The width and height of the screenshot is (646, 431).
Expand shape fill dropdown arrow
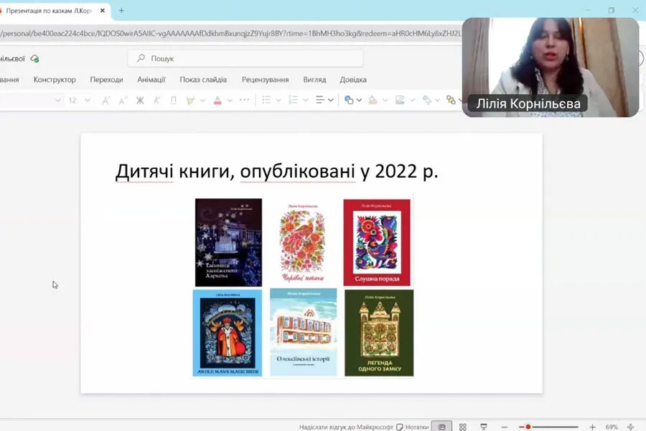385,101
